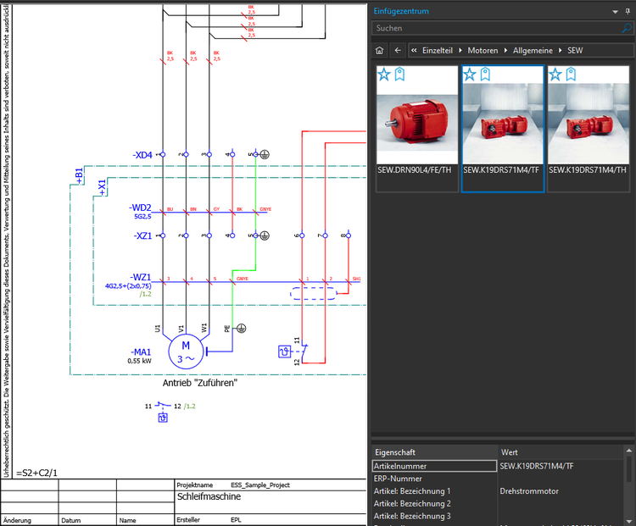Click the PE ground symbol beside the motor

[241, 328]
